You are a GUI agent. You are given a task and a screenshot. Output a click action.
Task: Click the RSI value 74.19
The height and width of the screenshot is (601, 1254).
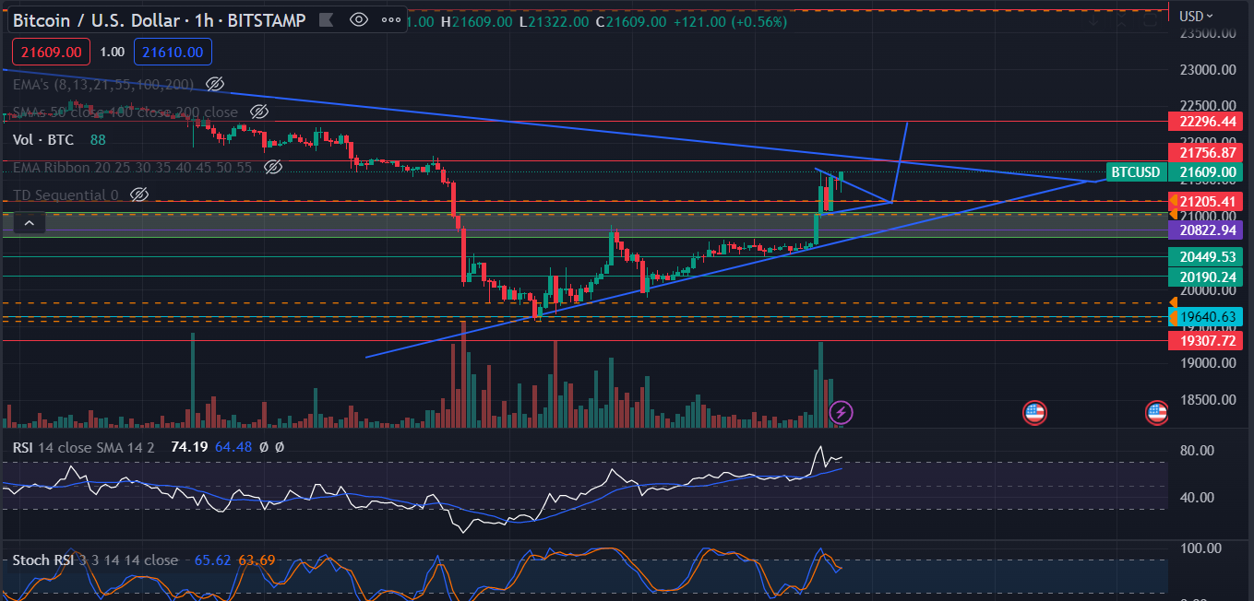pos(189,446)
